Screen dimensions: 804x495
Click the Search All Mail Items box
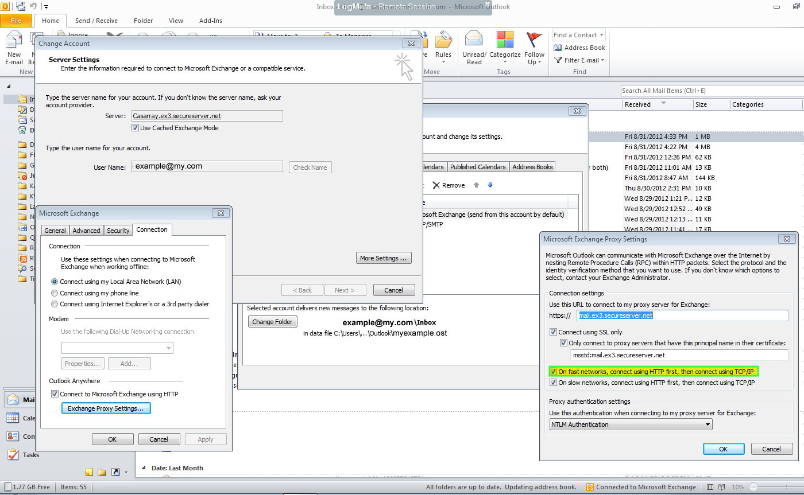(712, 91)
